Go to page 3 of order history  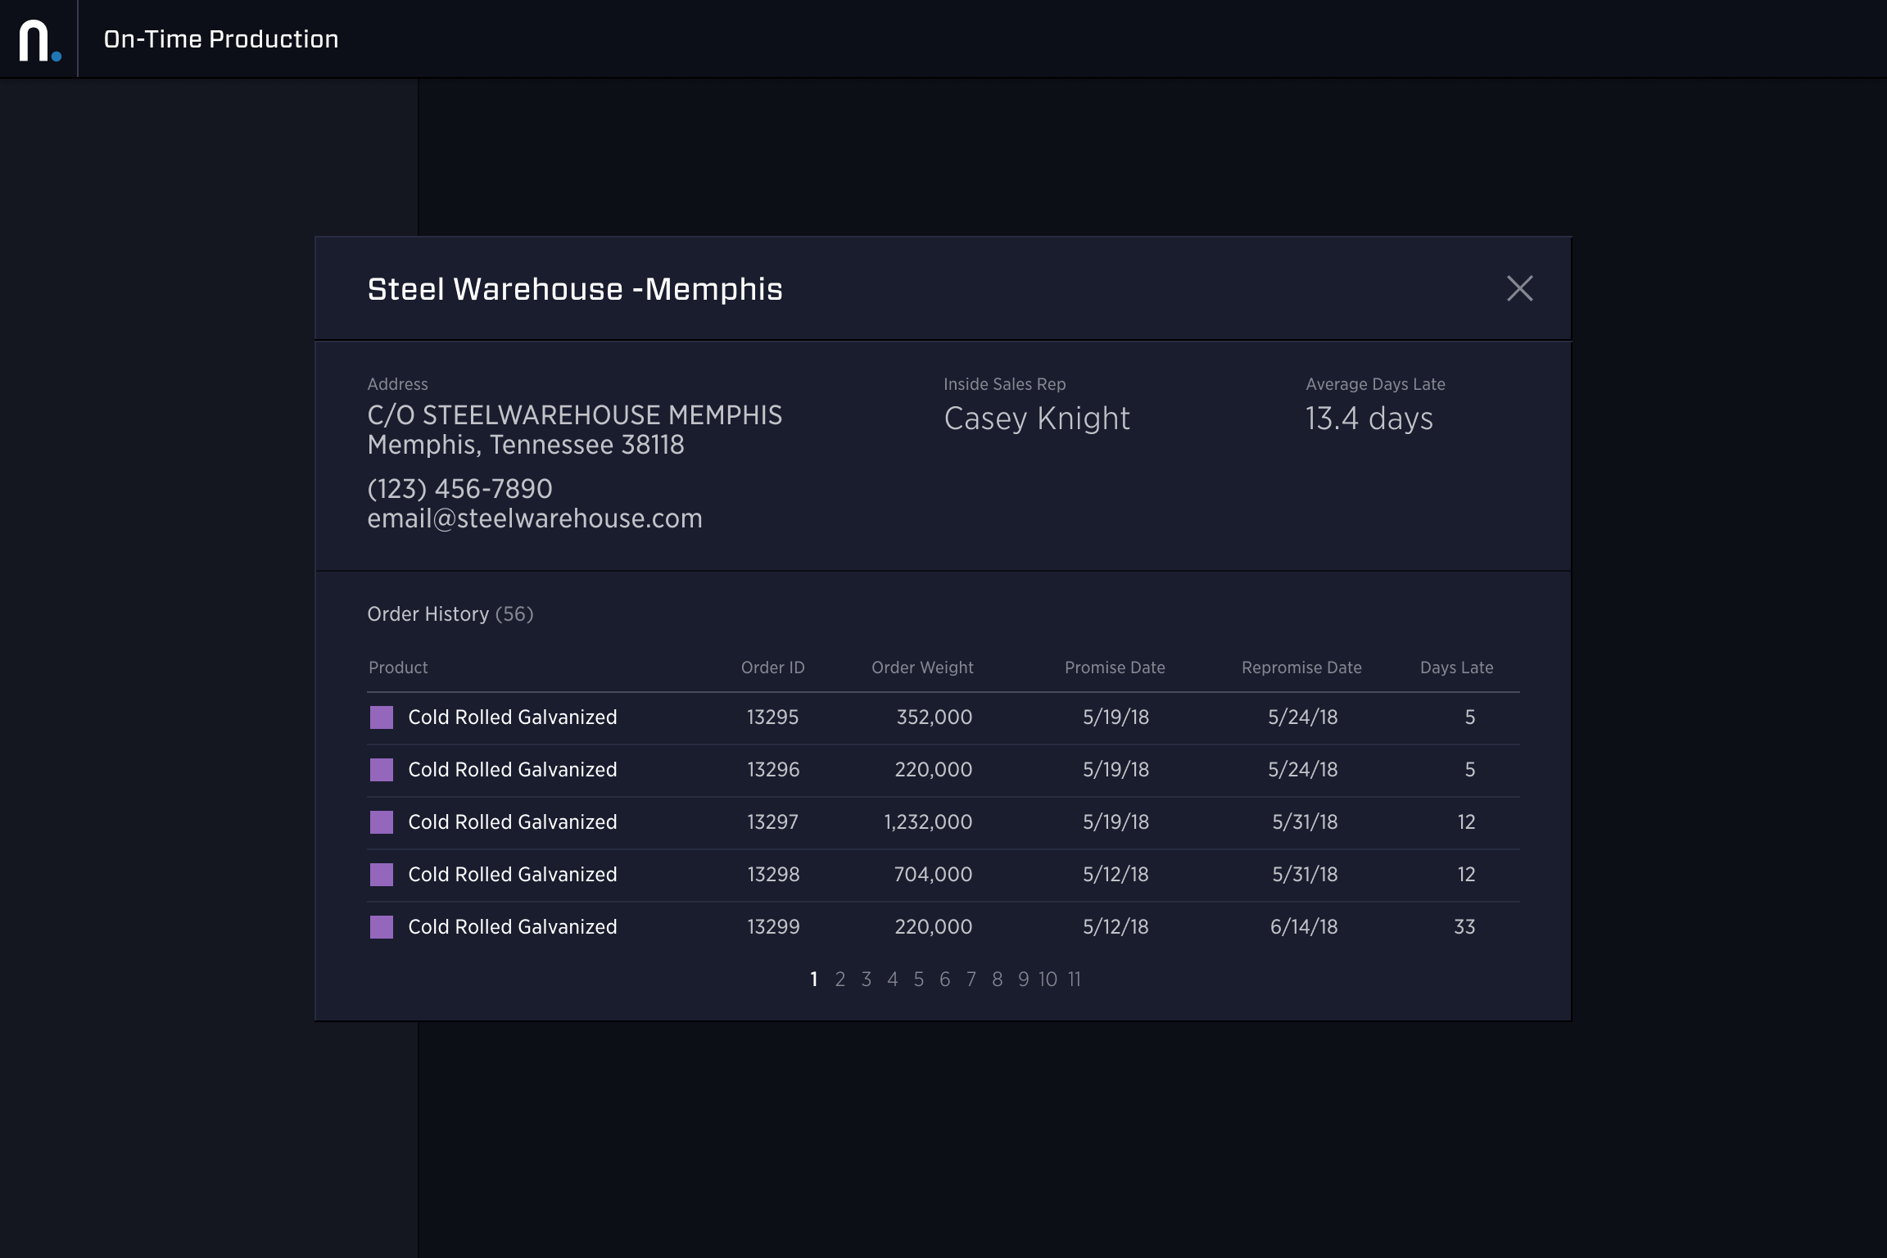click(x=866, y=980)
